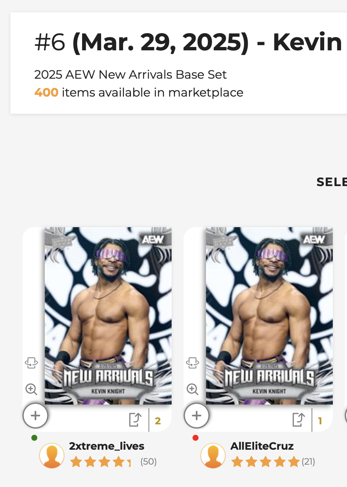Open first Kevin Knight New Arrivals card image
This screenshot has height=487, width=347.
point(108,316)
